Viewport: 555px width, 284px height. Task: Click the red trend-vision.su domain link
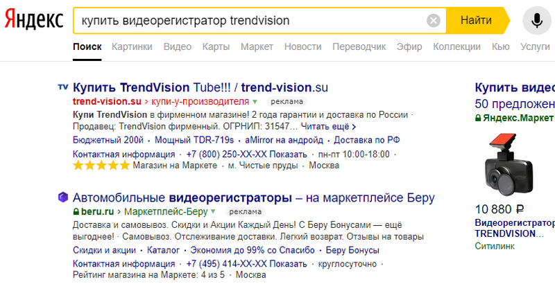107,102
